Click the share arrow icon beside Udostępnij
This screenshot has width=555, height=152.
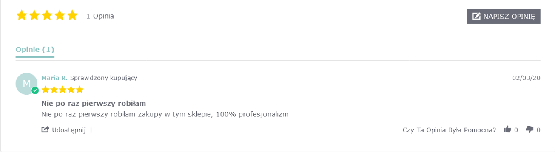click(45, 130)
